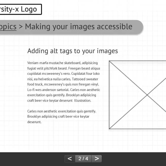Image resolution: width=166 pixels, height=166 pixels.
Task: Click the dark bottom navigation bar
Action: tap(83, 159)
